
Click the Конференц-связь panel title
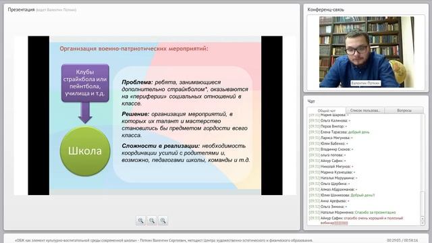pos(325,9)
